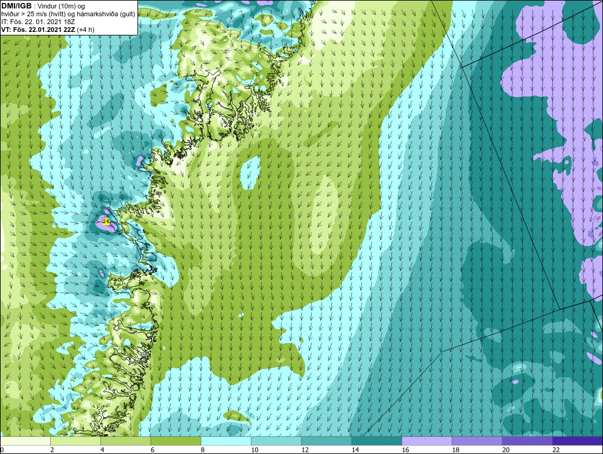Click the IT: Fös. 22. 01. 2021 18Z line
The image size is (603, 454).
[38, 22]
